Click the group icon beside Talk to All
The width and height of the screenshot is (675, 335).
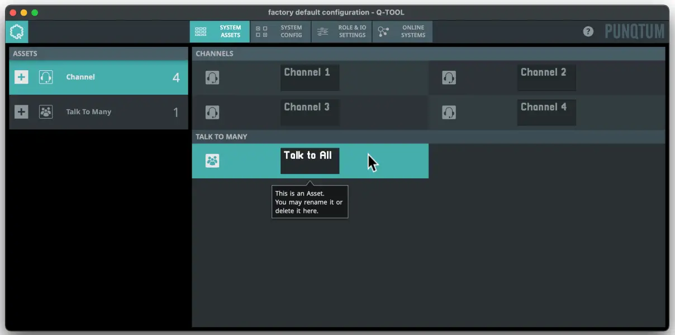pos(212,161)
